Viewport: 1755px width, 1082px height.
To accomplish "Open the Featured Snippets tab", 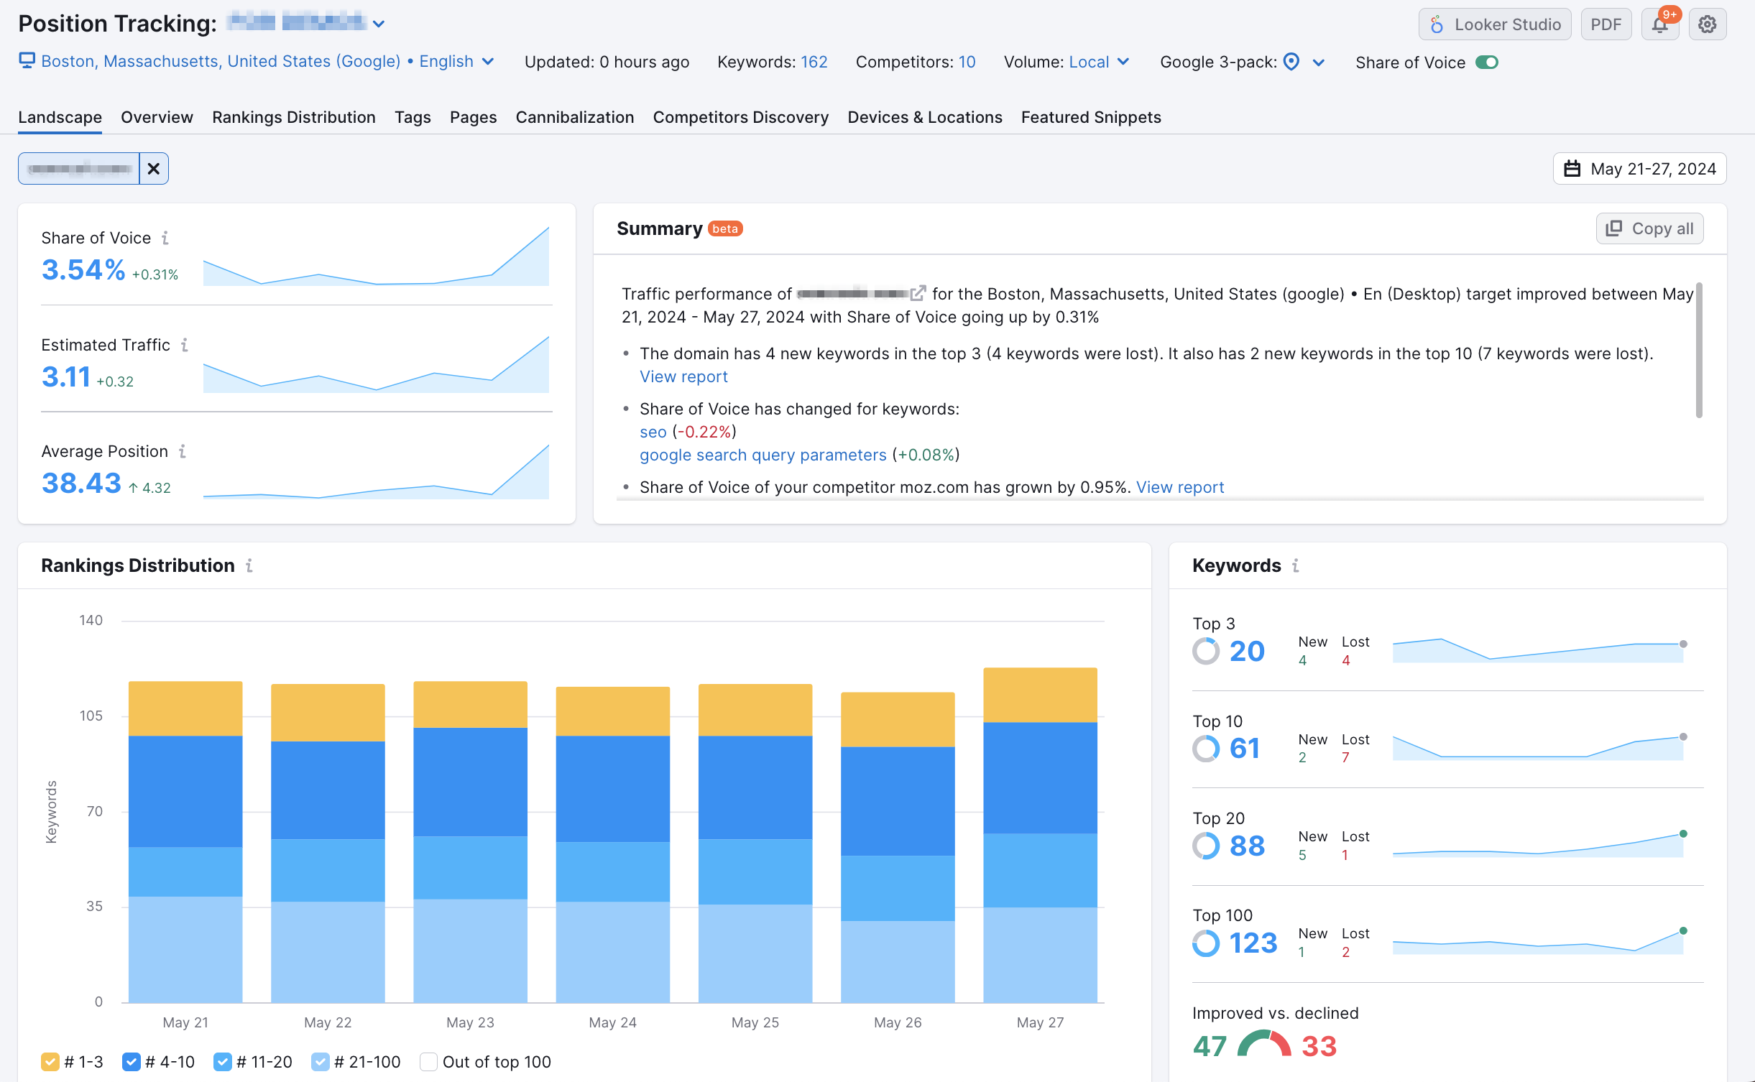I will [x=1090, y=117].
